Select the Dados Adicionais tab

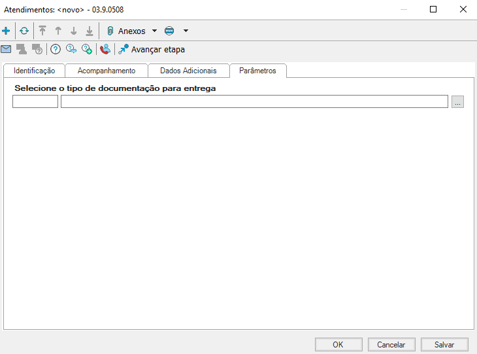click(188, 71)
